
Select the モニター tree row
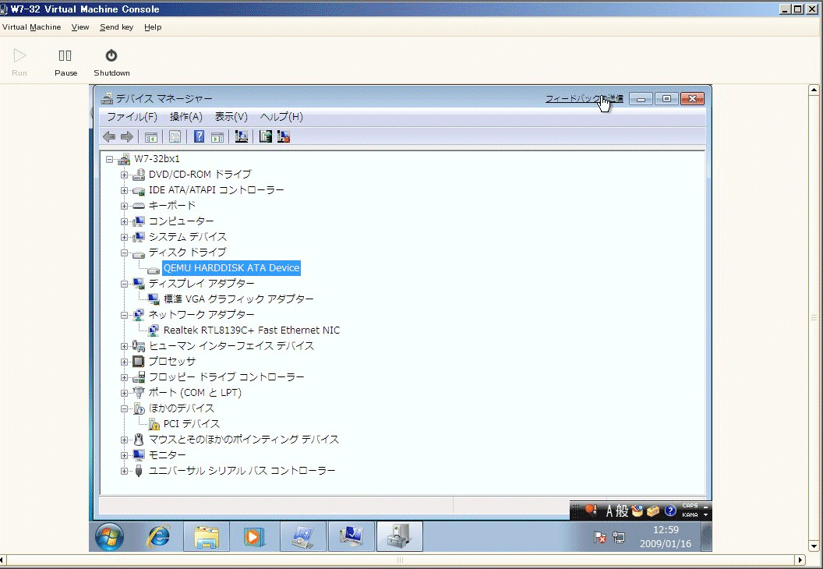168,455
